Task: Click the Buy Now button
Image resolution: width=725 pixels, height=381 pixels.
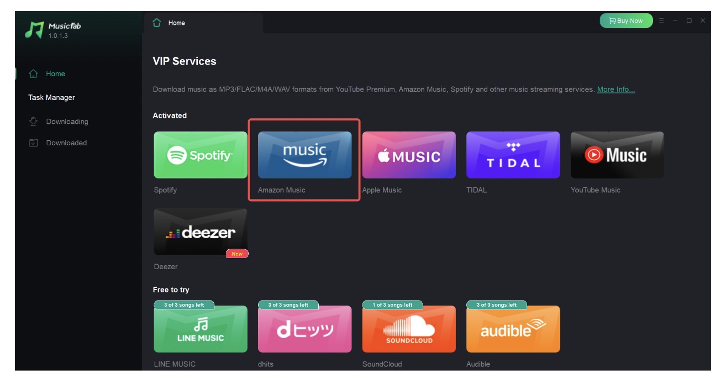Action: coord(626,21)
